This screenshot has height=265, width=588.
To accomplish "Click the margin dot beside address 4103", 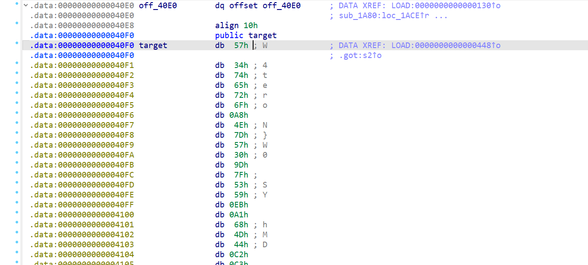I will click(17, 242).
